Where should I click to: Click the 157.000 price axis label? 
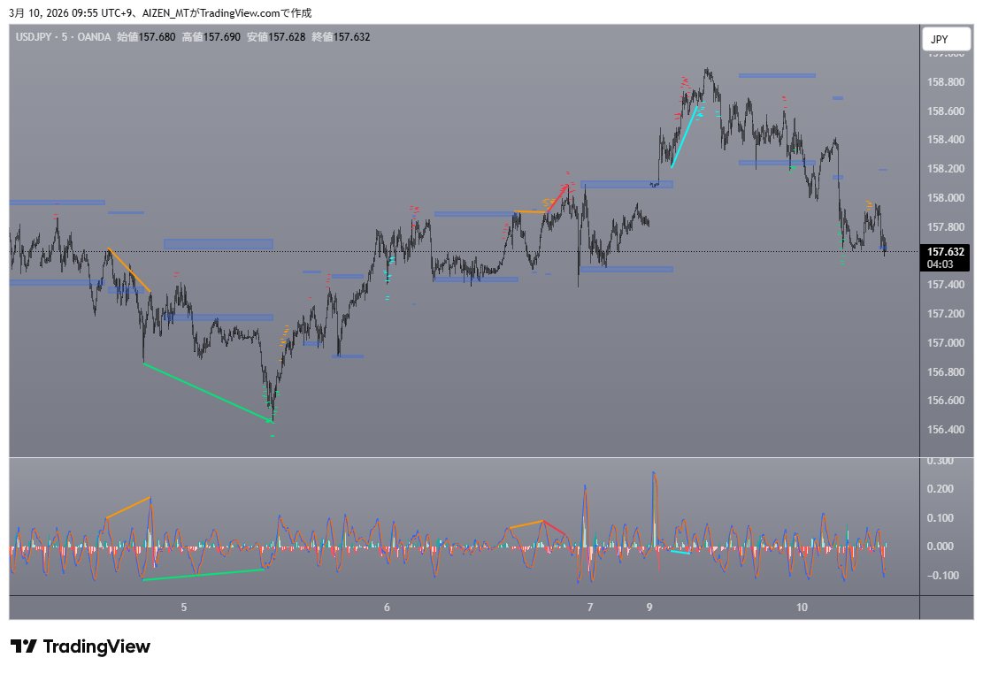click(945, 343)
